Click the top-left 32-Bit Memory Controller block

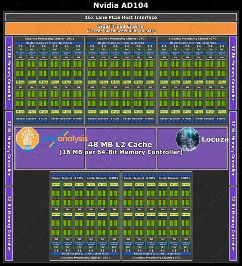(x=9, y=73)
